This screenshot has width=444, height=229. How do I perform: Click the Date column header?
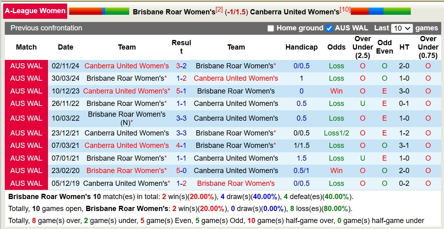coord(66,47)
